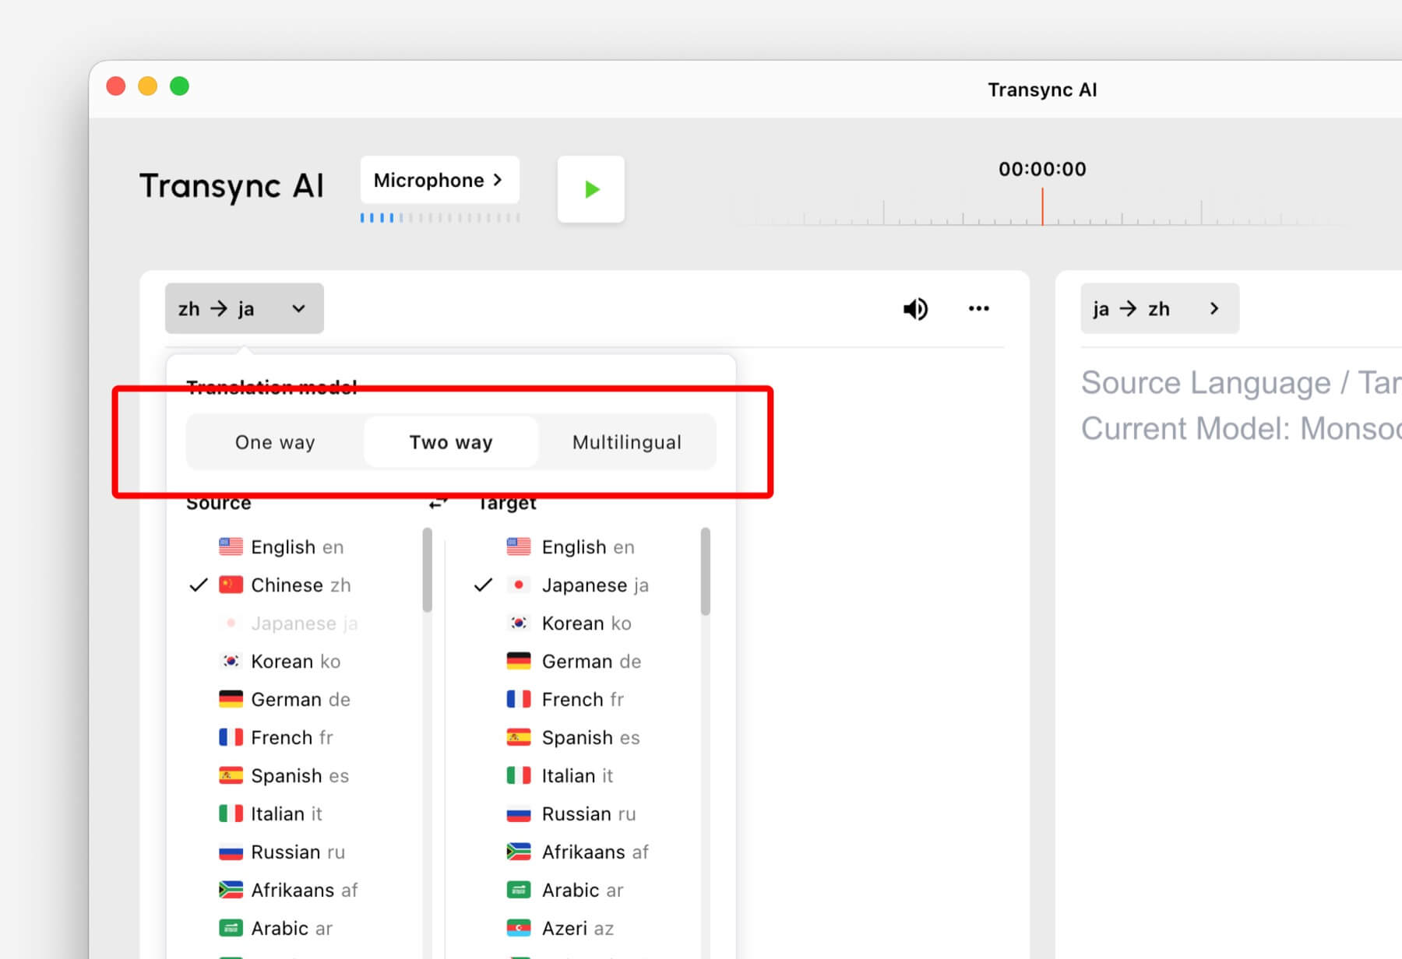The width and height of the screenshot is (1402, 959).
Task: Choose Italian it in Source list
Action: (270, 814)
